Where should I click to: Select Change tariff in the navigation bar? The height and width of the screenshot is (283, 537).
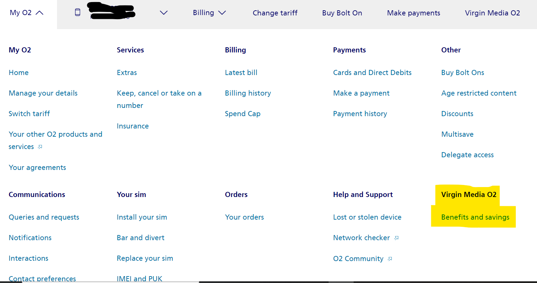(275, 13)
